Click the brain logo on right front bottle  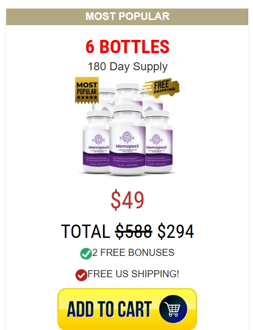156,139
